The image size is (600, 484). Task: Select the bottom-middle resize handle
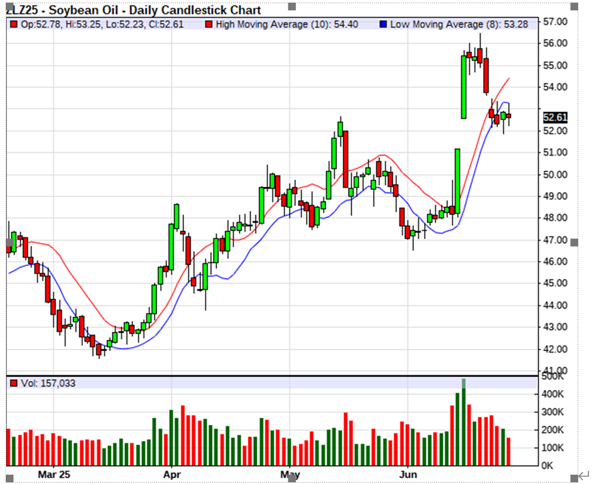point(291,478)
